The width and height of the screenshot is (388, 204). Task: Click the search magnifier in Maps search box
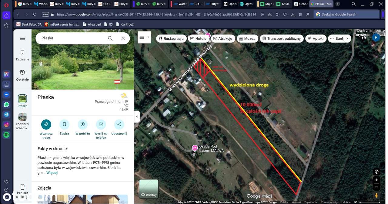coord(110,38)
